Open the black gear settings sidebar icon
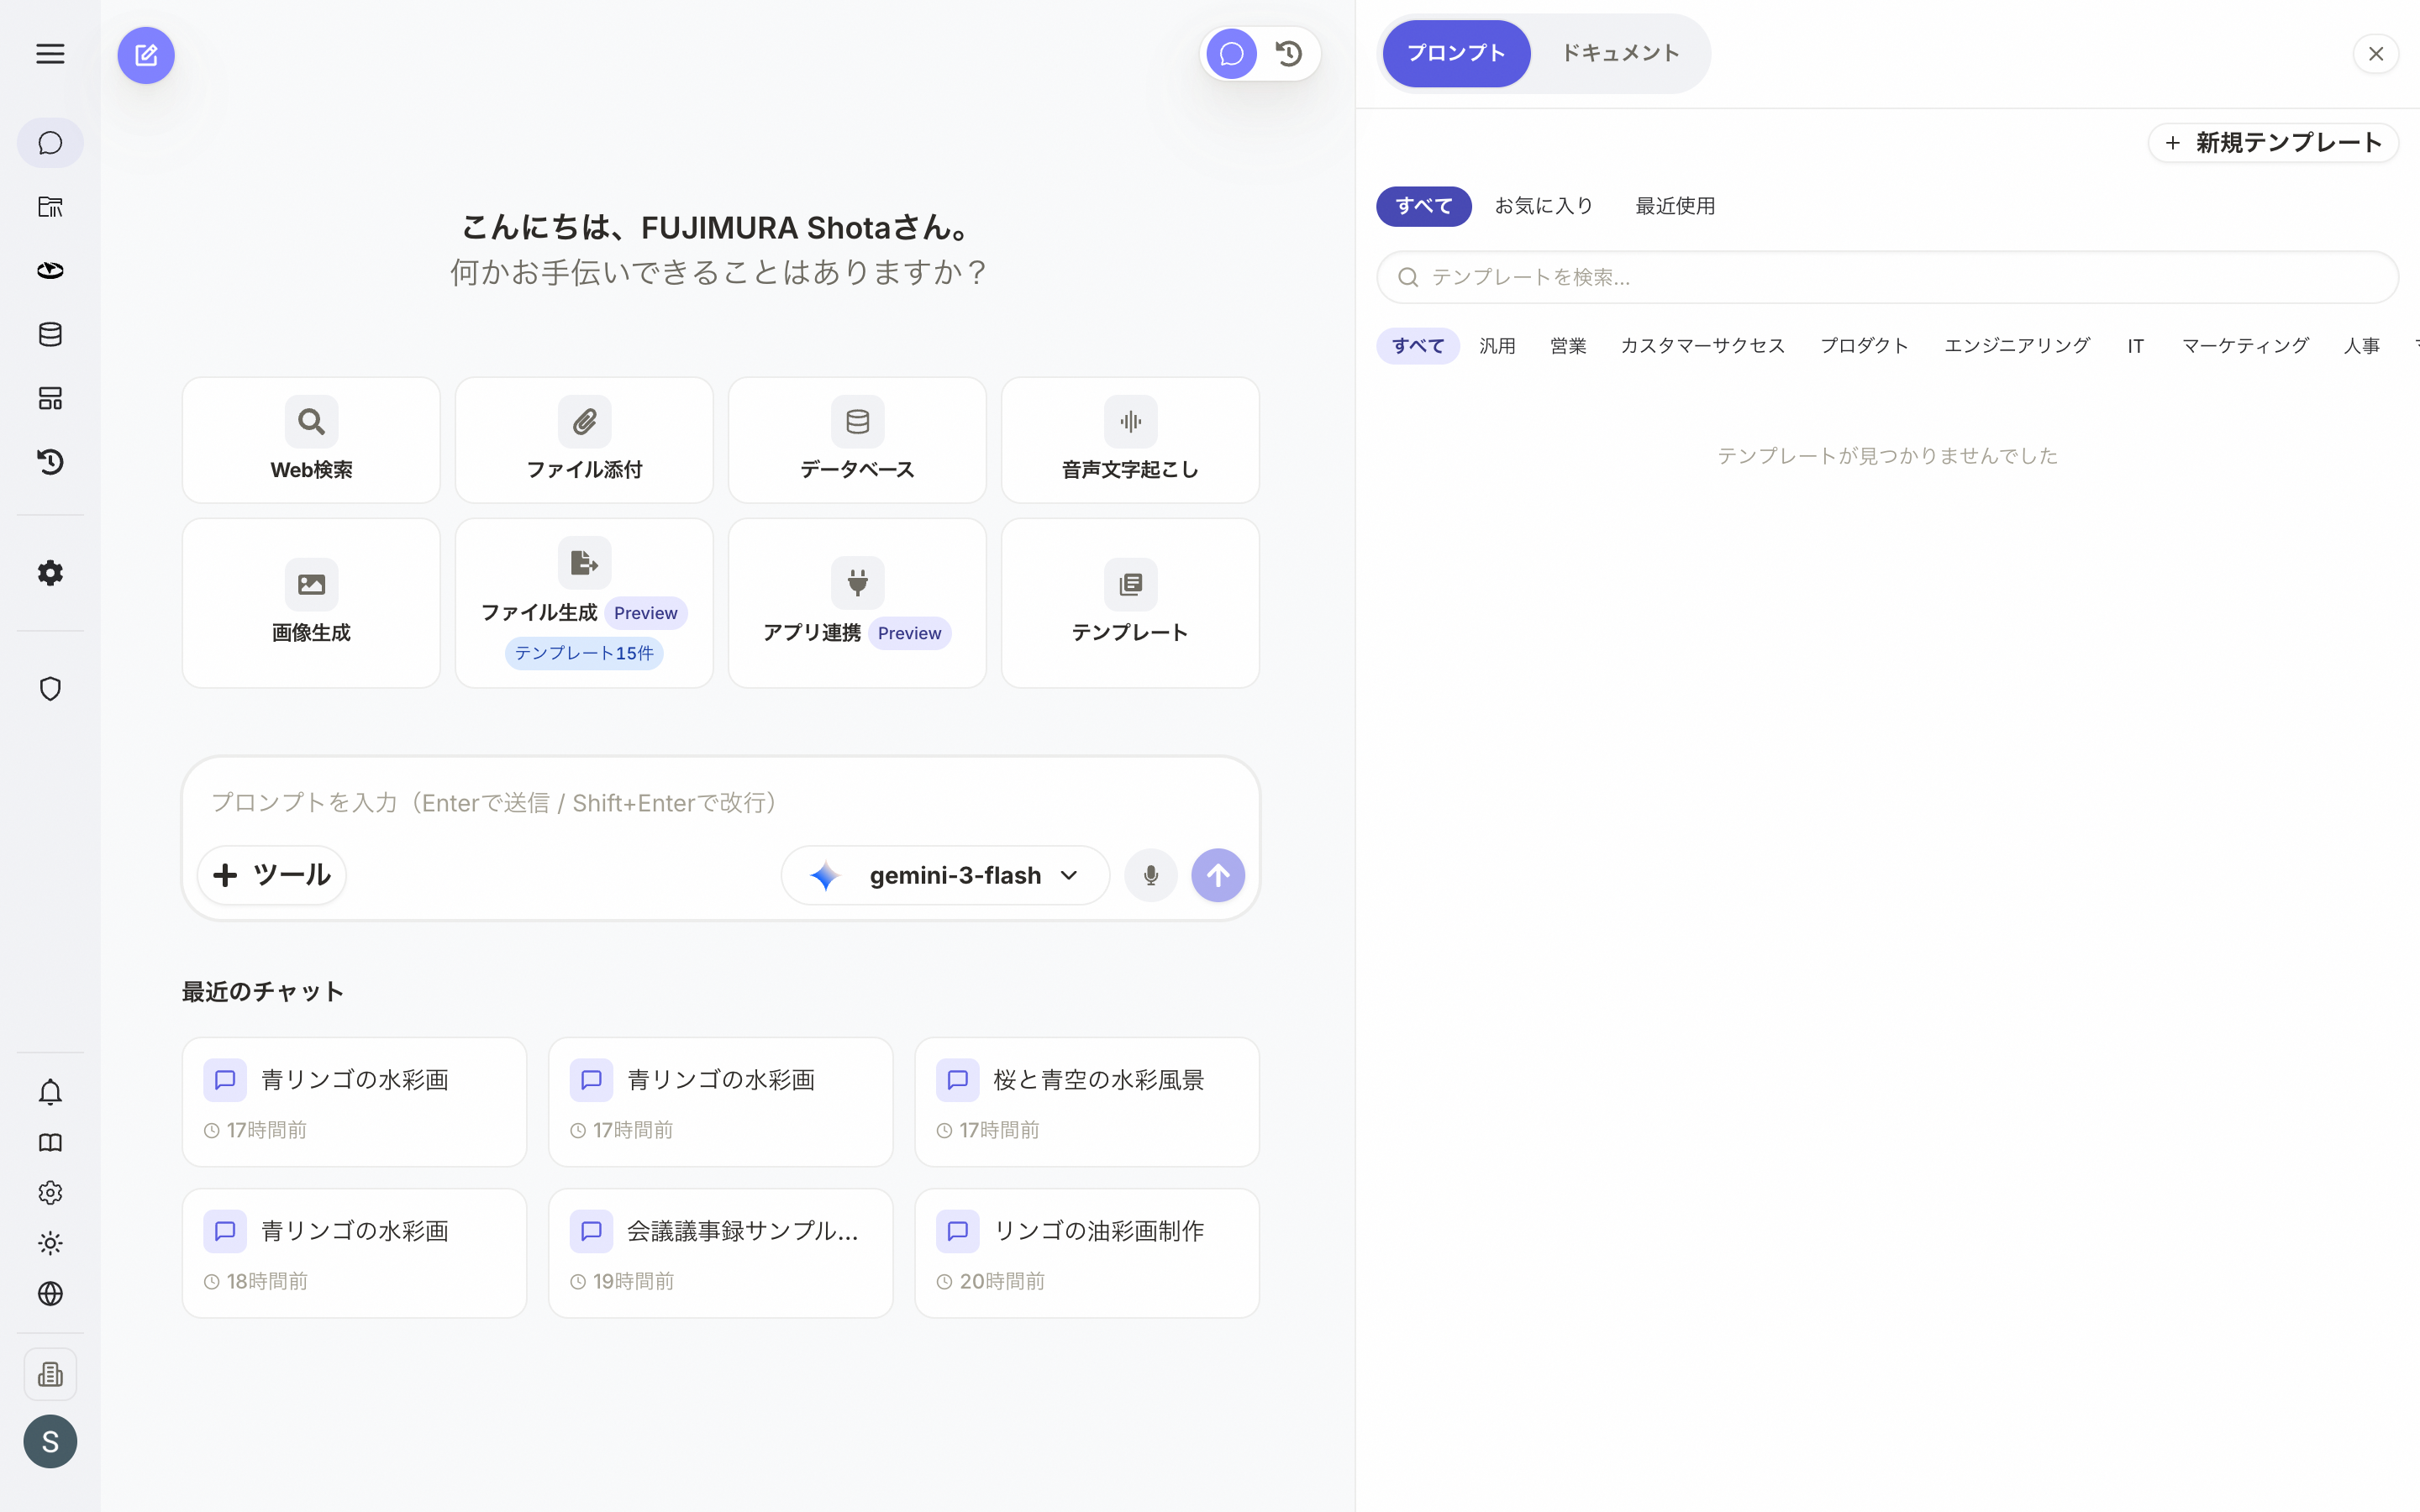 [x=50, y=573]
